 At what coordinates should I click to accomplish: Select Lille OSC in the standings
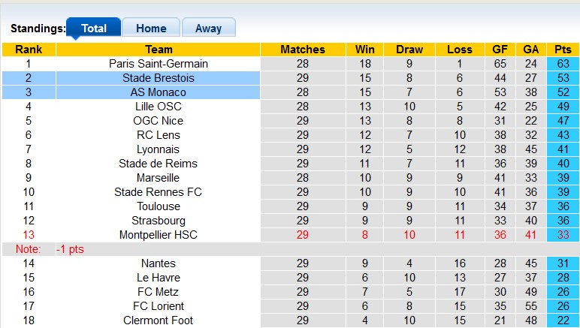coord(158,107)
